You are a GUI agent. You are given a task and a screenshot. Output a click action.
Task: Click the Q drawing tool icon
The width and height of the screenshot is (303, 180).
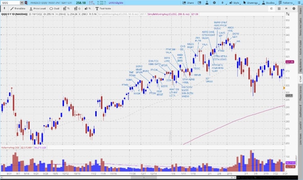click(77, 9)
